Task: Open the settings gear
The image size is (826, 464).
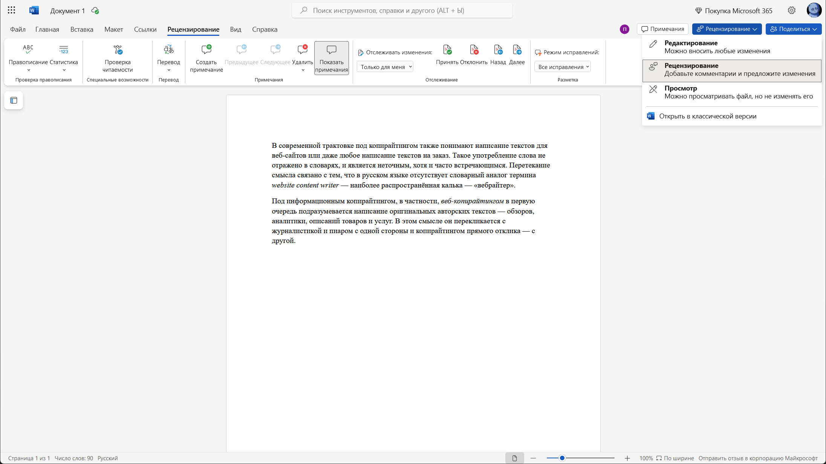Action: tap(792, 11)
